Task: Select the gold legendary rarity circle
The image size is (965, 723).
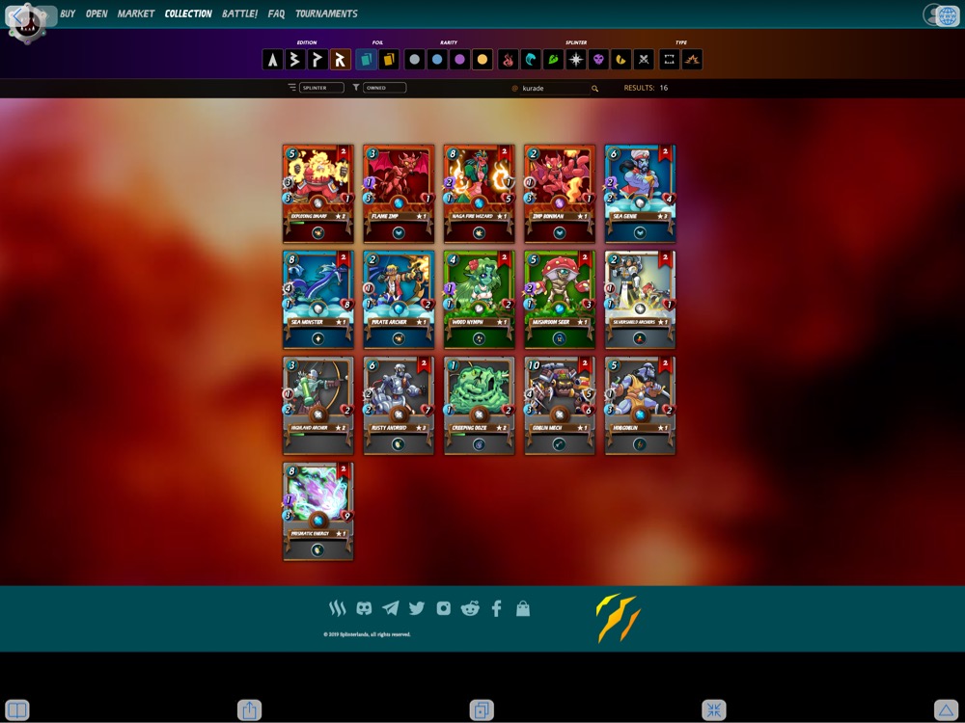Action: [x=482, y=60]
